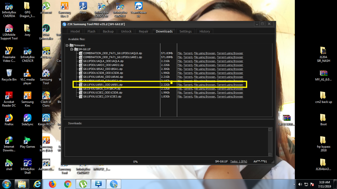This screenshot has height=189, width=337.
Task: Select G611FXXU1ARA6_ODD1ARA6.zip in the file tree
Action: 103,77
